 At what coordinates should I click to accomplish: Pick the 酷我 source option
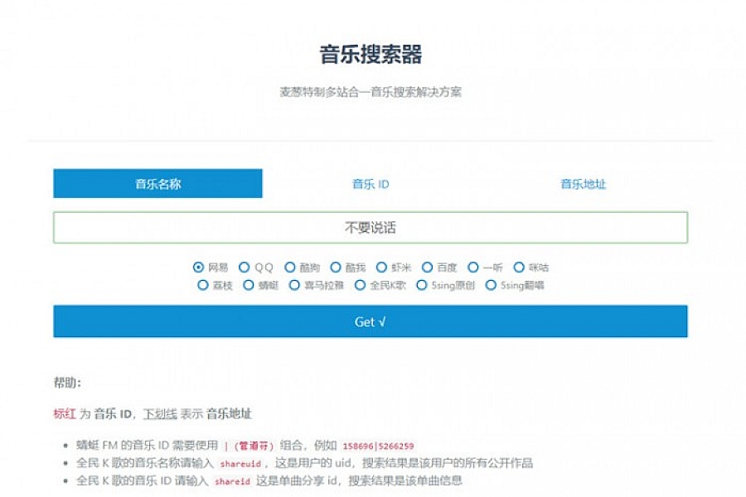(336, 268)
